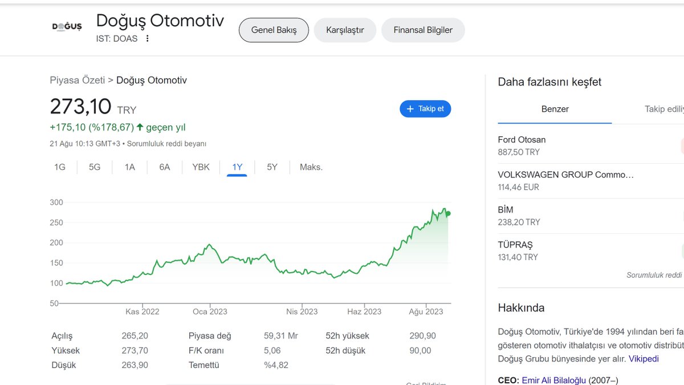Screen dimensions: 684x385
Task: Click the Doğuş company logo
Action: [x=67, y=26]
